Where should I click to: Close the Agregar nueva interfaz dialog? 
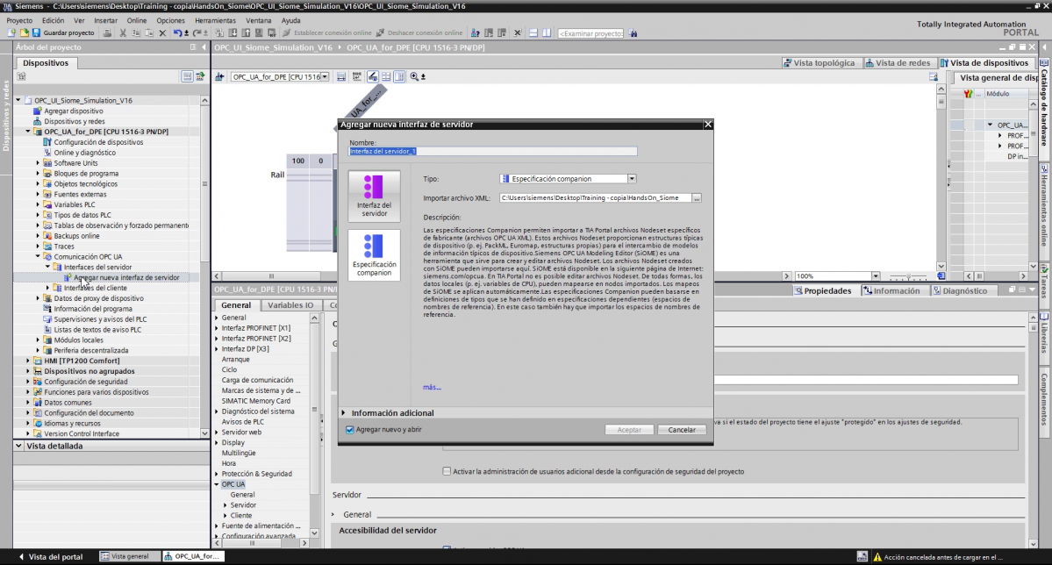[x=708, y=124]
